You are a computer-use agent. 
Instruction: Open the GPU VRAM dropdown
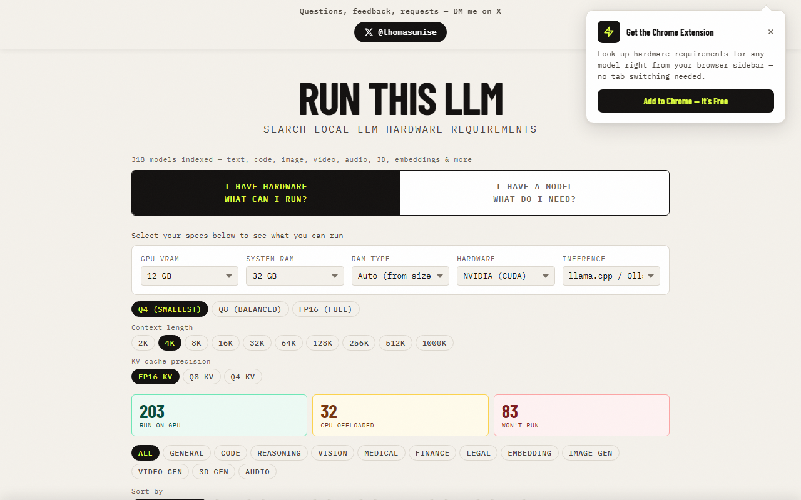(190, 276)
